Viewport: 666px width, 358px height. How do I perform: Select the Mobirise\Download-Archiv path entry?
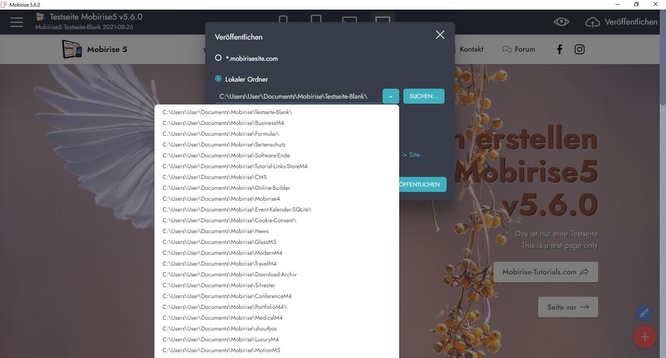(229, 274)
